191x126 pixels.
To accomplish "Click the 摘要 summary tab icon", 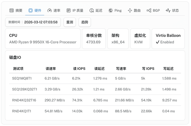I will [11, 10].
